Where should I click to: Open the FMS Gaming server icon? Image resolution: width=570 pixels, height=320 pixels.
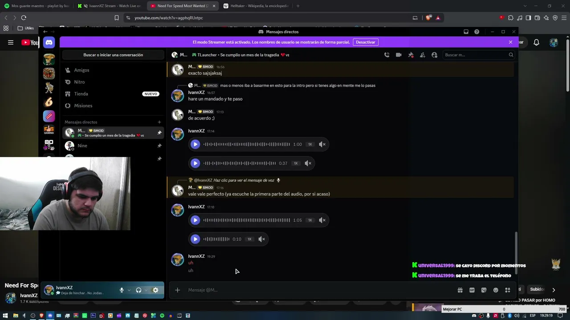click(49, 130)
